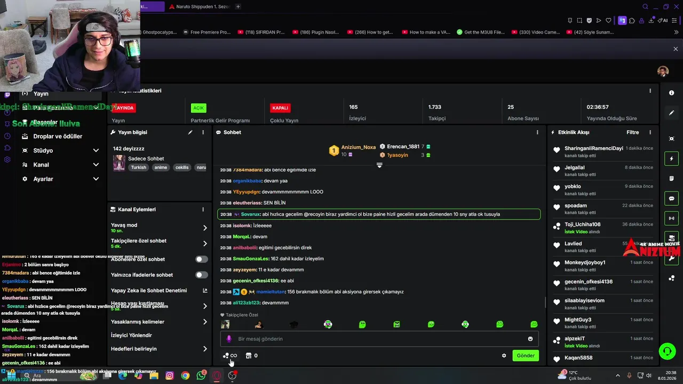Screen dimensions: 683x384
Task: Click İzleyici Yönlendir action
Action: point(131,335)
